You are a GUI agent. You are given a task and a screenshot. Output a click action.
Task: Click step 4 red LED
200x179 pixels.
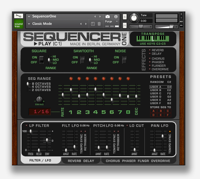click(x=96, y=78)
